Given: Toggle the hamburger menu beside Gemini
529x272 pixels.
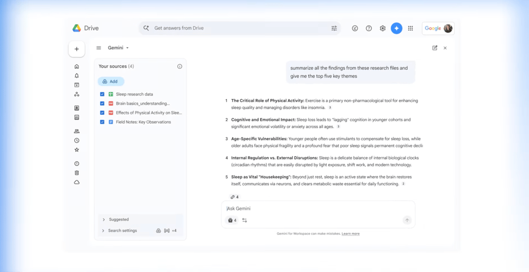Looking at the screenshot, I should point(99,48).
